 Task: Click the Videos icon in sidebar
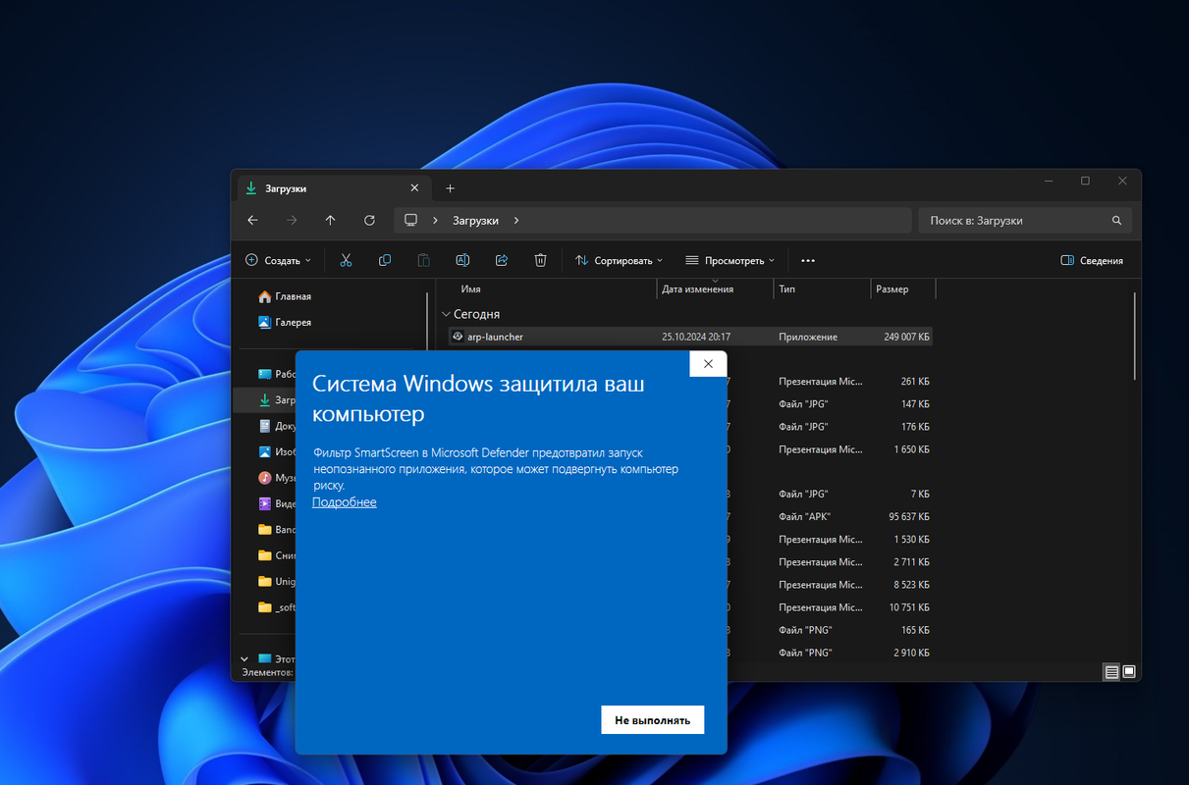(x=264, y=503)
